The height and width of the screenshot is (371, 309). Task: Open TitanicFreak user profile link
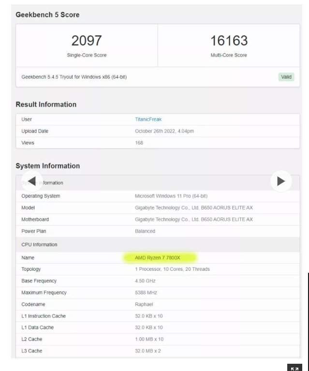pyautogui.click(x=148, y=119)
